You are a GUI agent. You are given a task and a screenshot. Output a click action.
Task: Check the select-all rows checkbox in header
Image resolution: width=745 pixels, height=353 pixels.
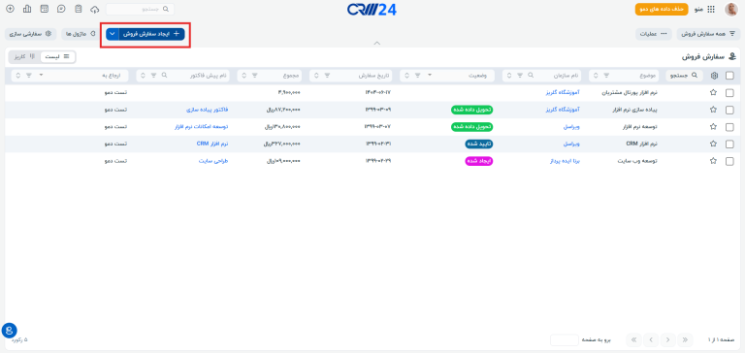(x=729, y=76)
